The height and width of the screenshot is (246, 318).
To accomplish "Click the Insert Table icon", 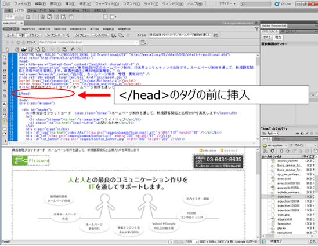I will (x=71, y=17).
